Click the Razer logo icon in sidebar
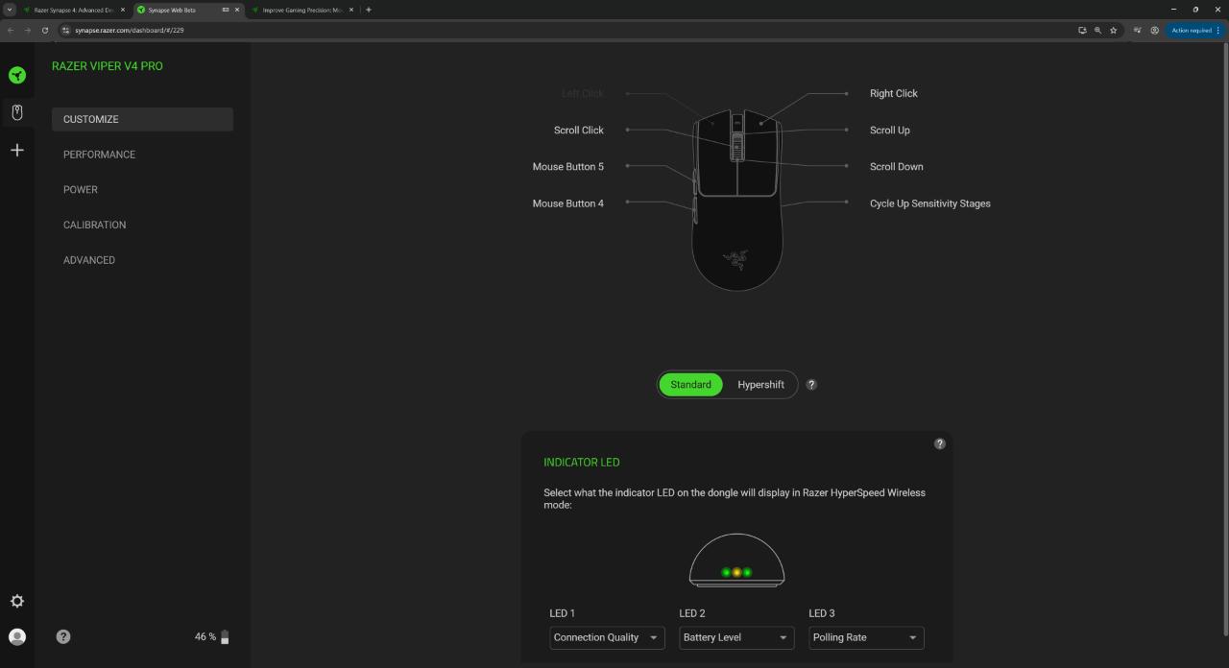This screenshot has width=1229, height=668. pos(17,75)
